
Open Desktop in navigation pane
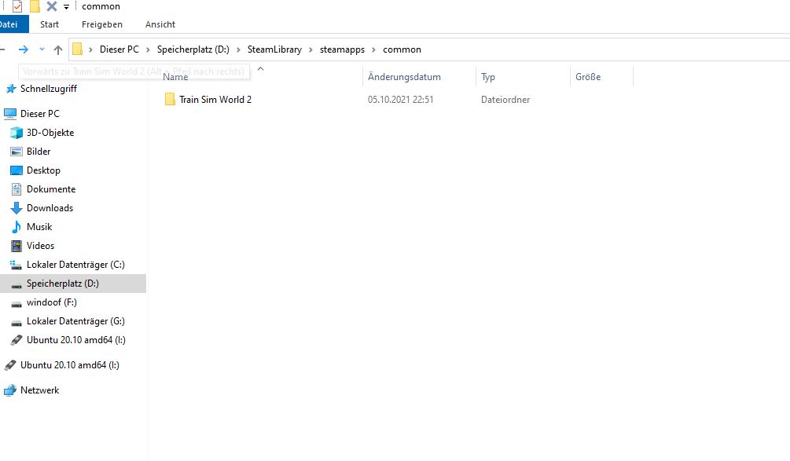coord(43,170)
